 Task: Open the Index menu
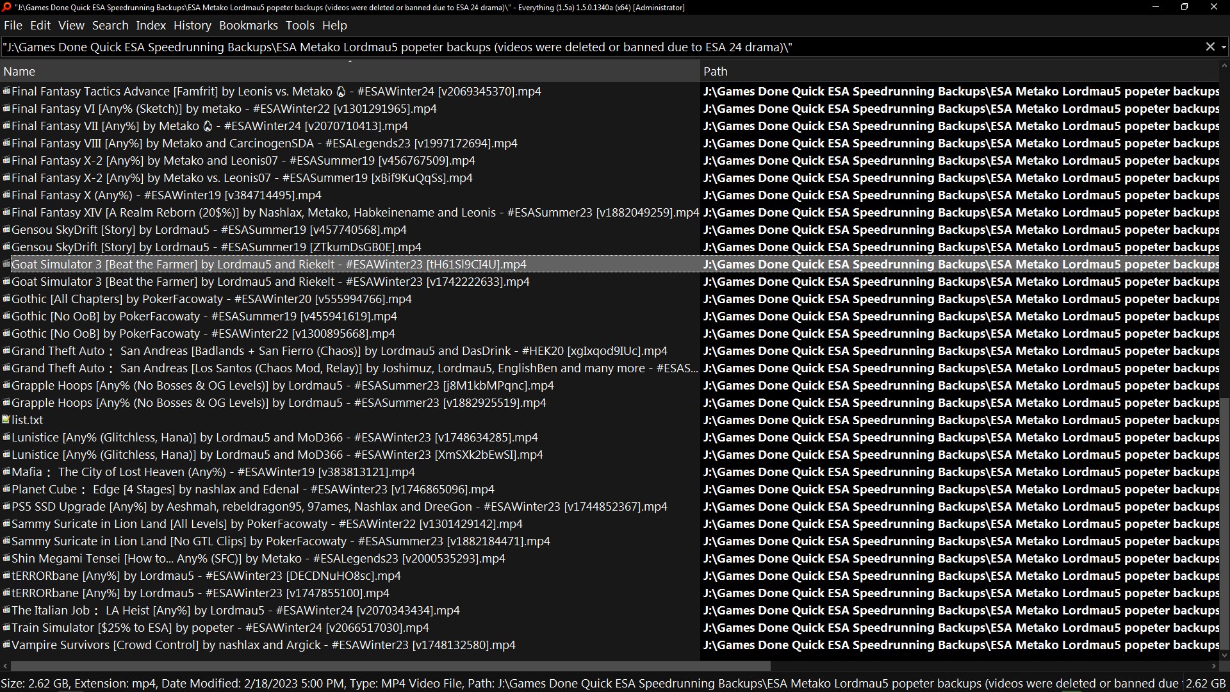click(151, 26)
